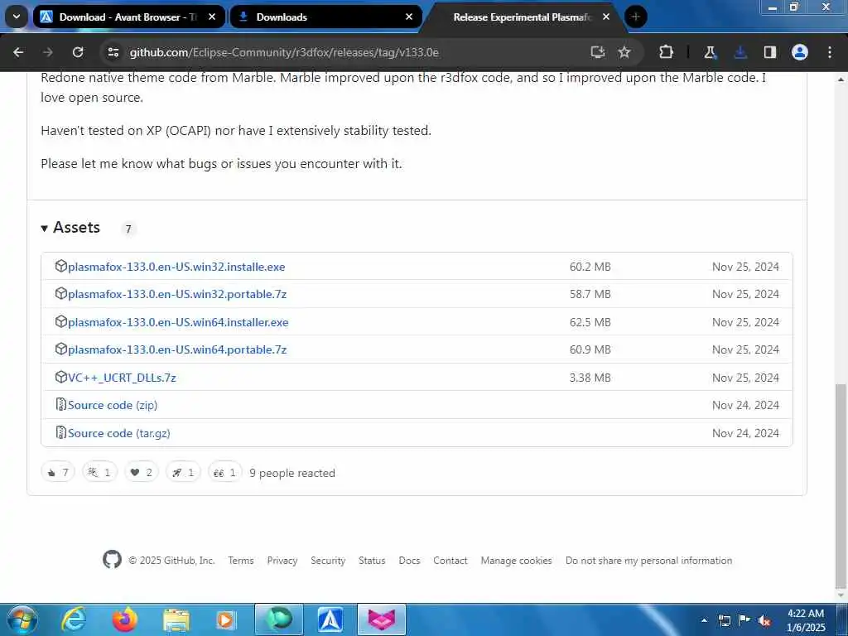848x636 pixels.
Task: Close the Release Experimental Plasmafox tab
Action: coord(605,17)
